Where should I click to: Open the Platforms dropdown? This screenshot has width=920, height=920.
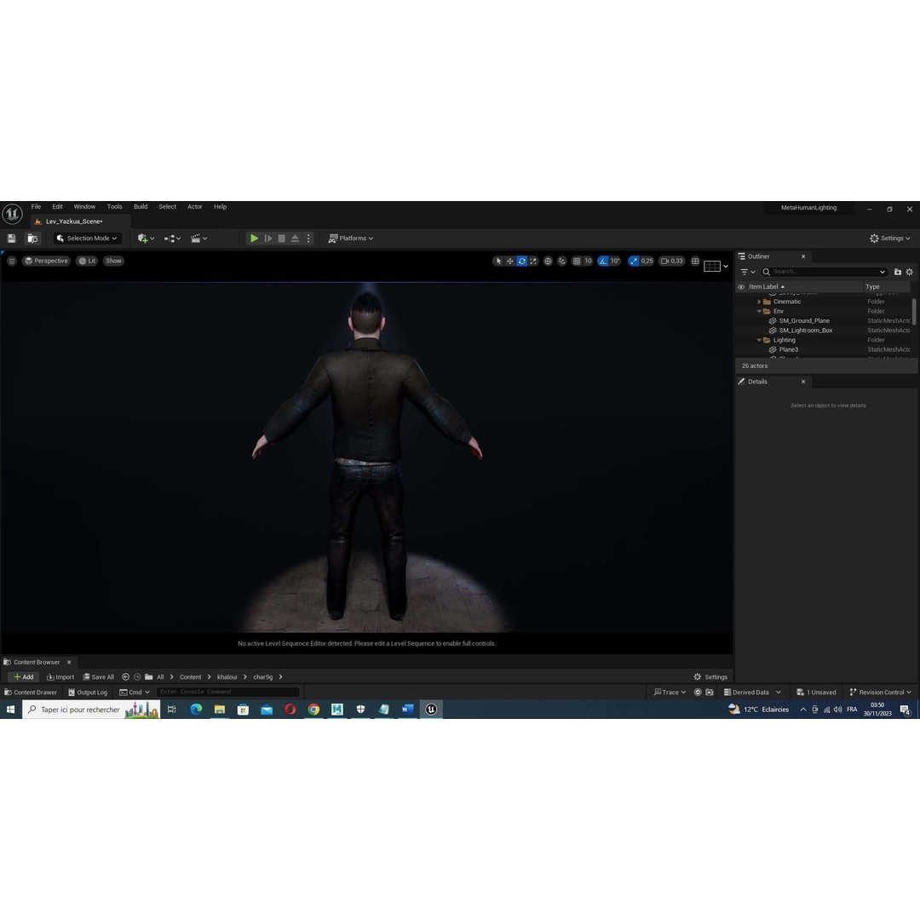coord(350,239)
